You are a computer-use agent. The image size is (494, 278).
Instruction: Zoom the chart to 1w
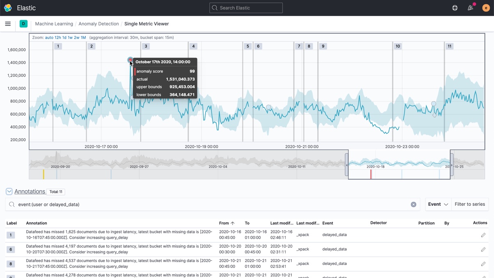70,37
